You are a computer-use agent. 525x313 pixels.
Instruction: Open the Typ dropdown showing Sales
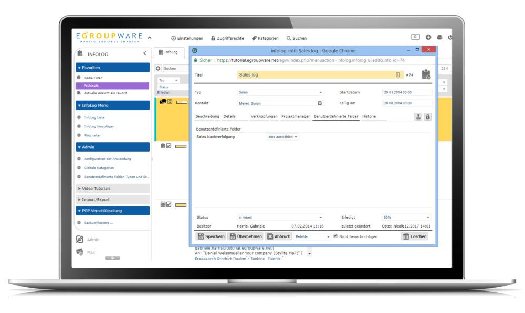point(280,92)
